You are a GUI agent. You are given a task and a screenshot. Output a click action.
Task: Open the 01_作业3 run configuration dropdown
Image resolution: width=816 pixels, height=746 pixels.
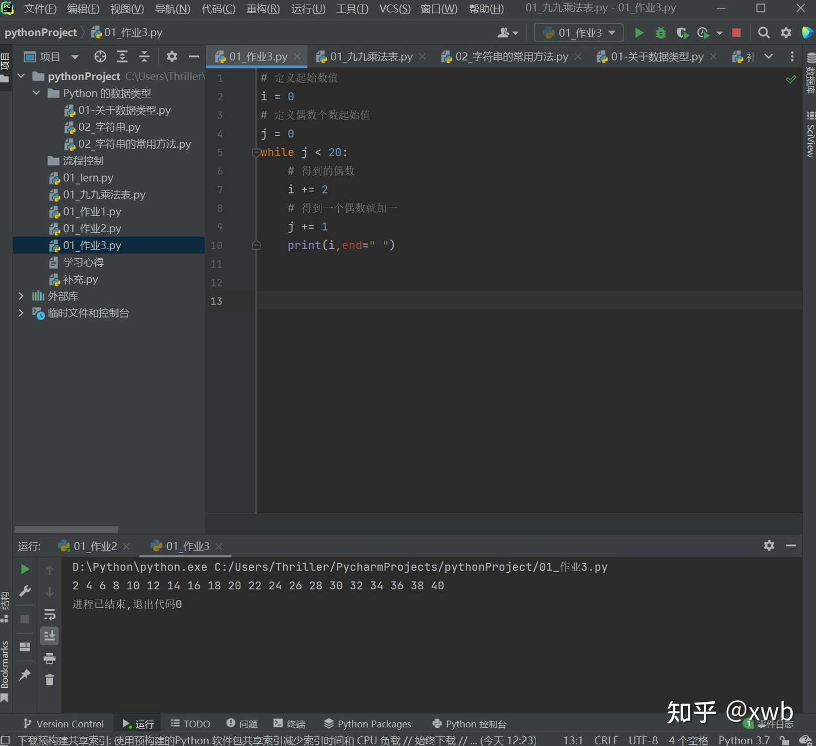(579, 33)
